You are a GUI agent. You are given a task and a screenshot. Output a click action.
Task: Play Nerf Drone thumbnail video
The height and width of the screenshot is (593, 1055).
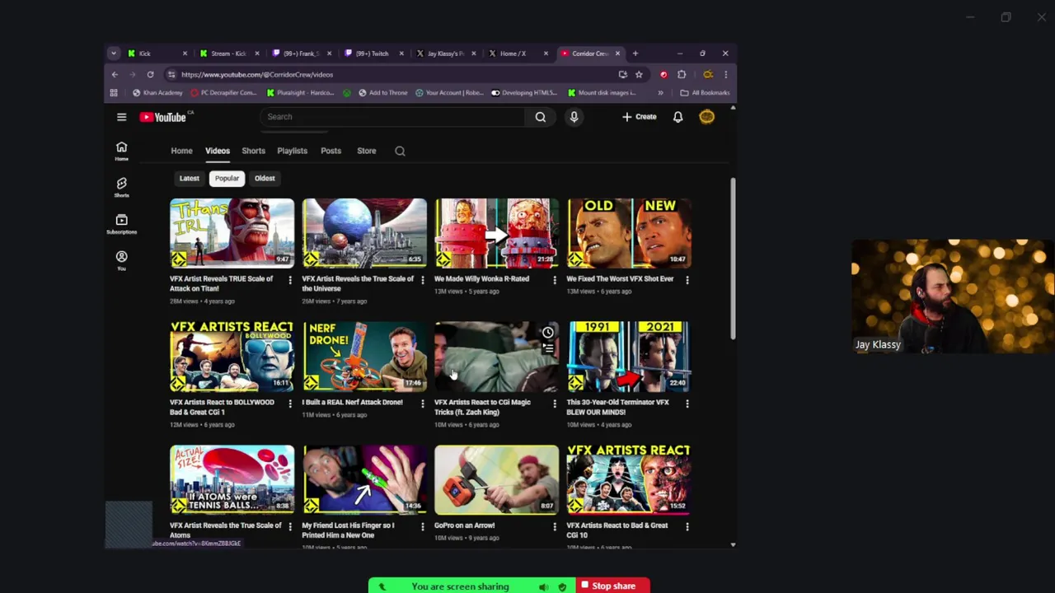click(364, 357)
